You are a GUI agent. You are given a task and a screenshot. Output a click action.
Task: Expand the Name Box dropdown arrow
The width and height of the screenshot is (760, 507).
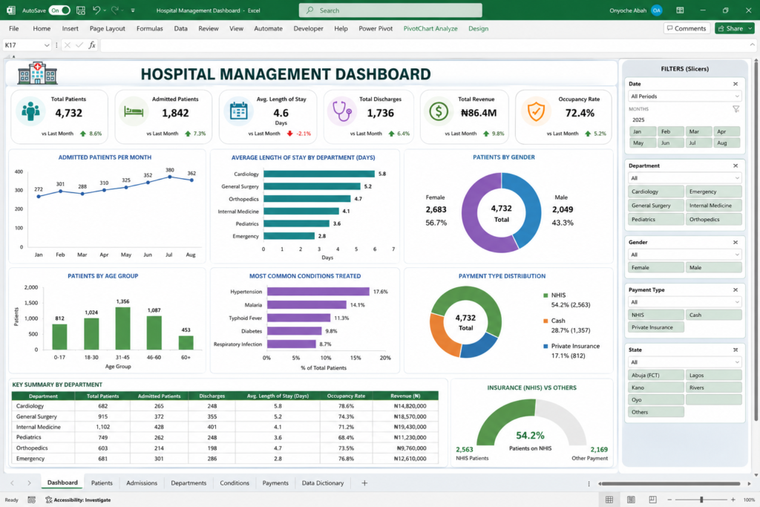click(47, 45)
